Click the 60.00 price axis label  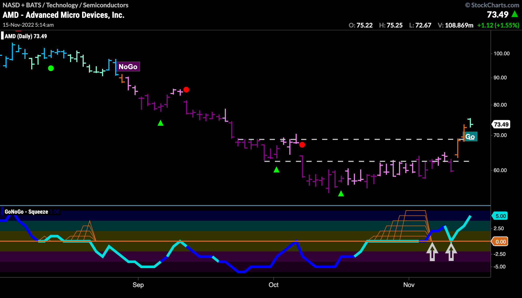point(500,170)
